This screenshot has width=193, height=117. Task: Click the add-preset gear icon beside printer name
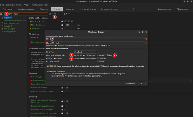coord(146,38)
